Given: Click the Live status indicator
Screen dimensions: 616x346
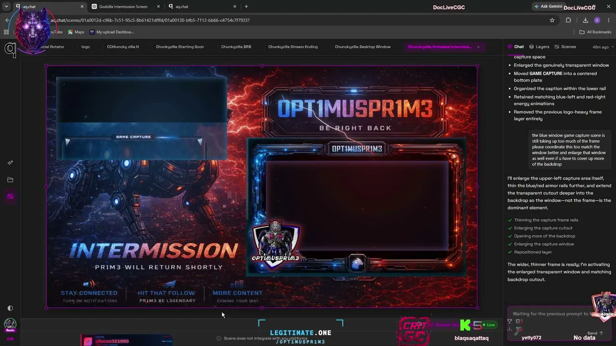Looking at the screenshot, I should (x=488, y=325).
